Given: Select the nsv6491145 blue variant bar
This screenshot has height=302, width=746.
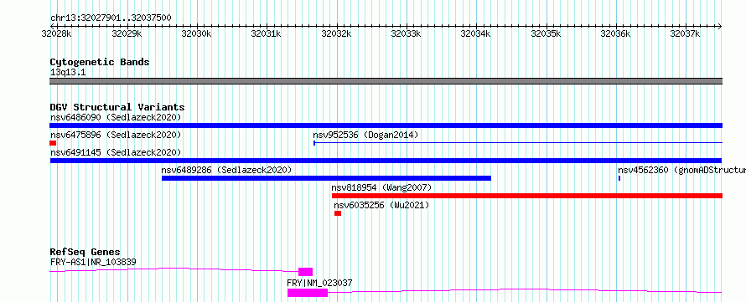Looking at the screenshot, I should 386,161.
